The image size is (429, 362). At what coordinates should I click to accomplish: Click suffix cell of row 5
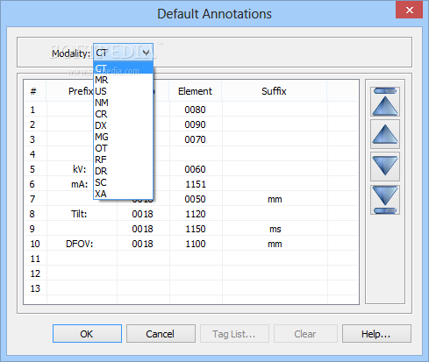coord(275,169)
